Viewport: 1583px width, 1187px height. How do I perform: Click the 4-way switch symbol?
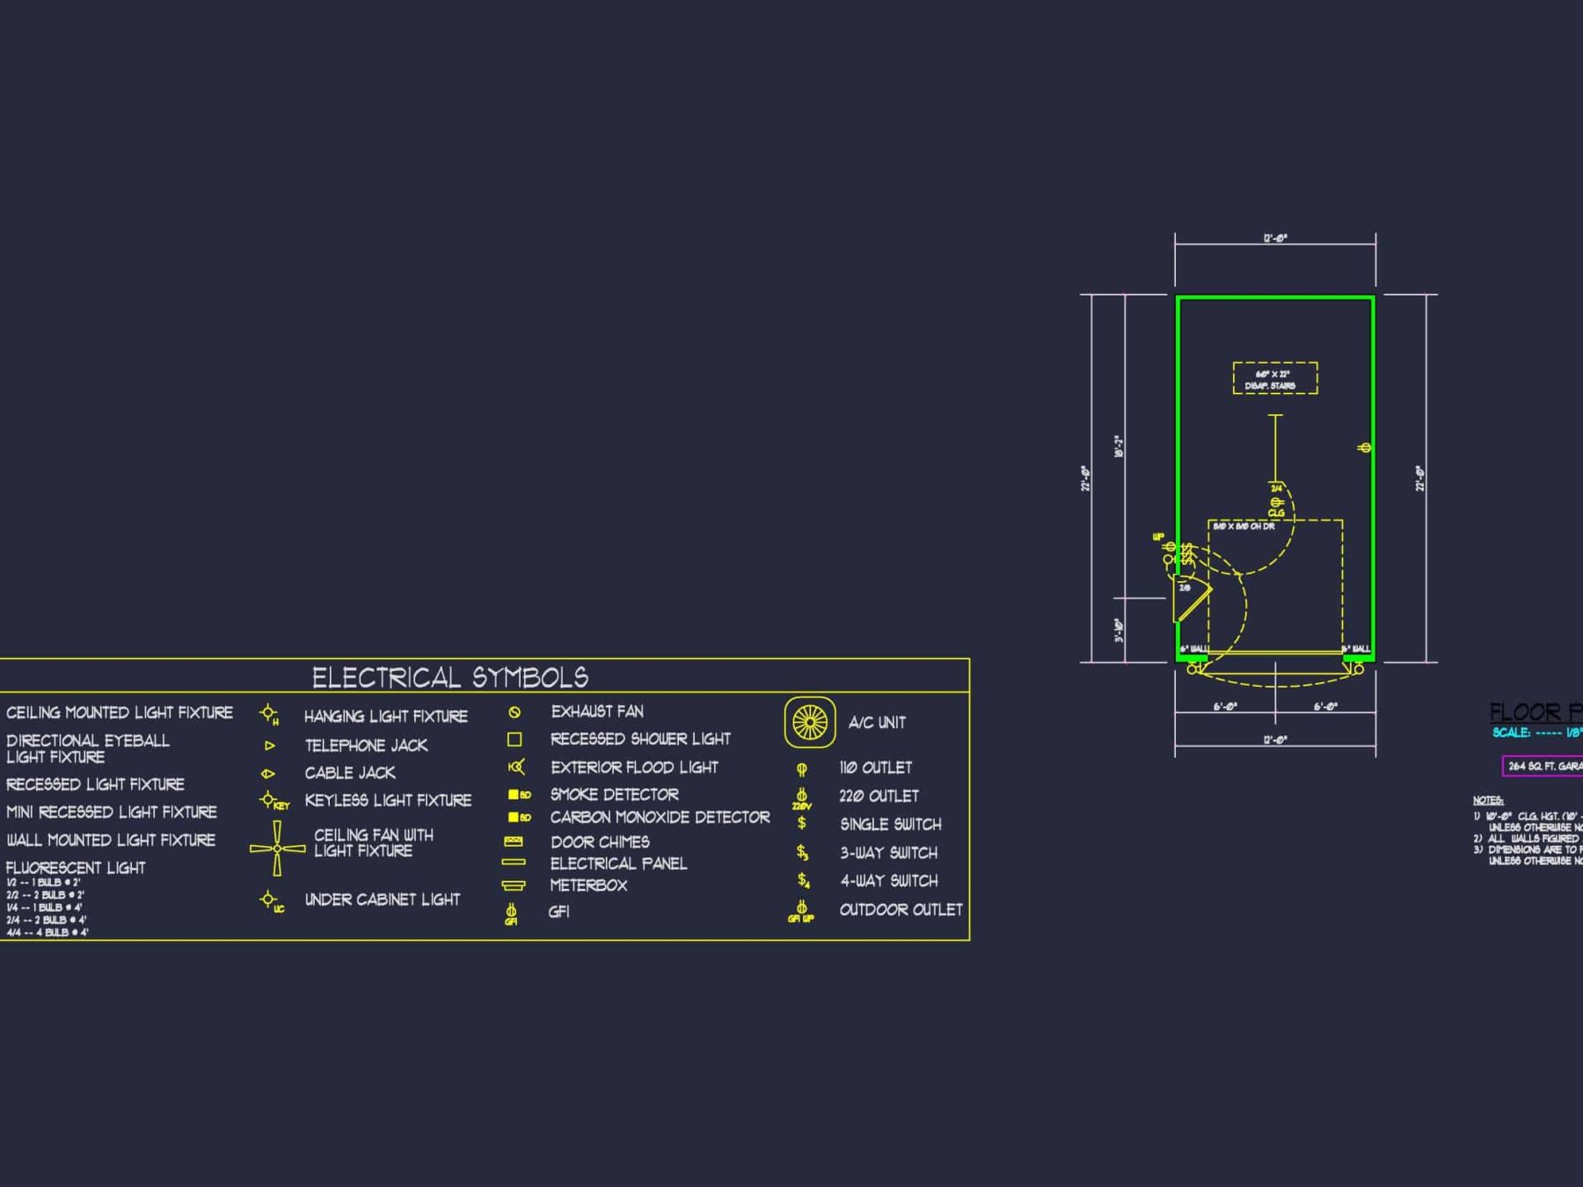point(803,880)
